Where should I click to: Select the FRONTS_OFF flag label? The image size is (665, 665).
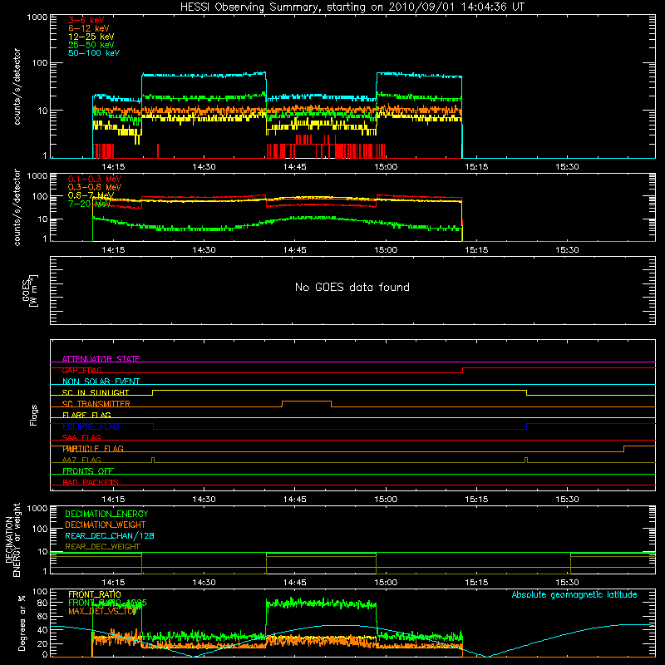tap(88, 471)
